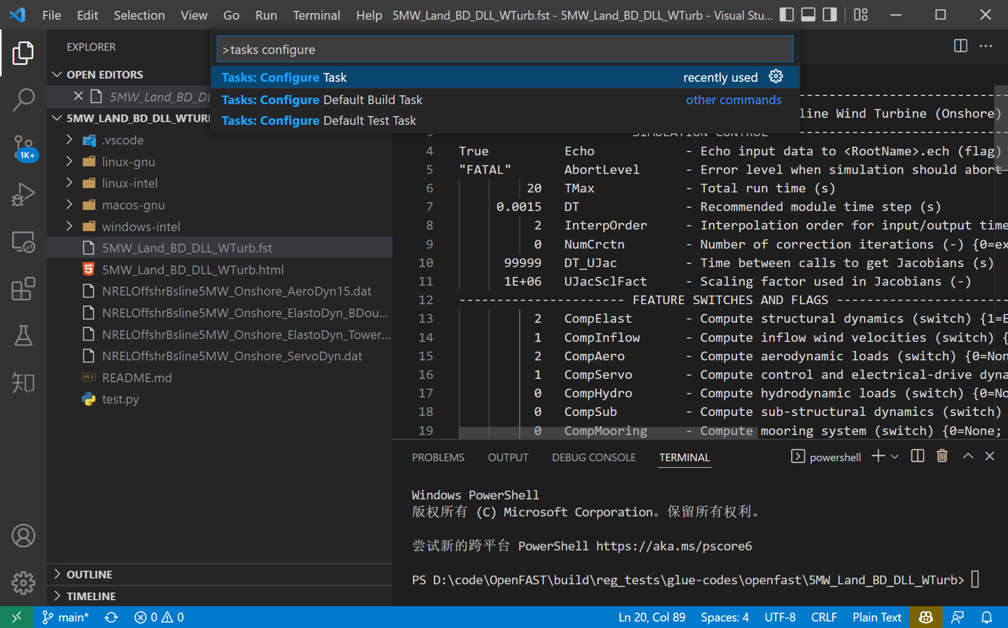This screenshot has height=628, width=1008.
Task: Switch to the PROBLEMS tab
Action: click(x=437, y=457)
